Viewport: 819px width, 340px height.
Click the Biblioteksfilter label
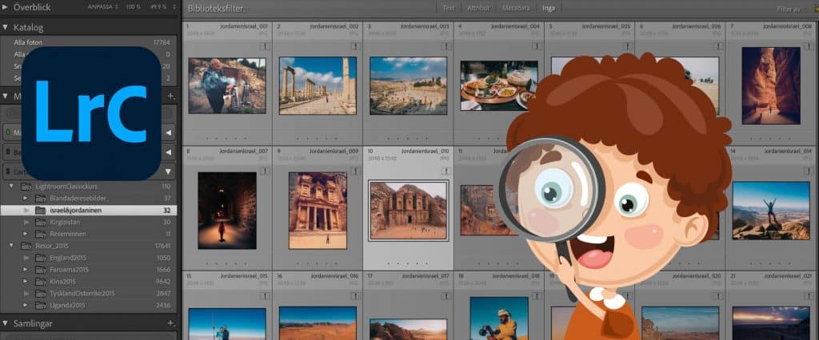click(x=216, y=8)
